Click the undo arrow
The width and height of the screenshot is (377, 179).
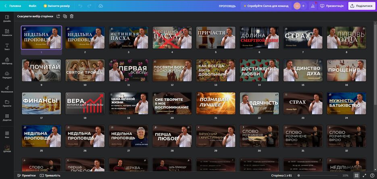80,6
